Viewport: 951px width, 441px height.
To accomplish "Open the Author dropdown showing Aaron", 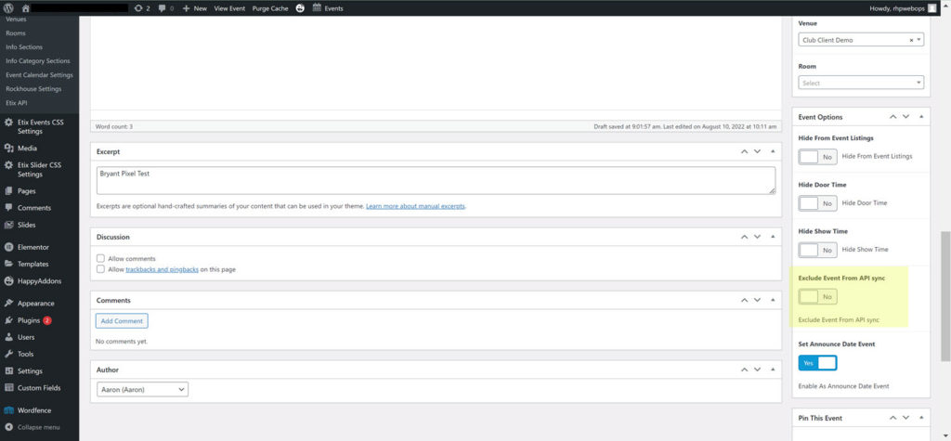I will click(x=141, y=390).
